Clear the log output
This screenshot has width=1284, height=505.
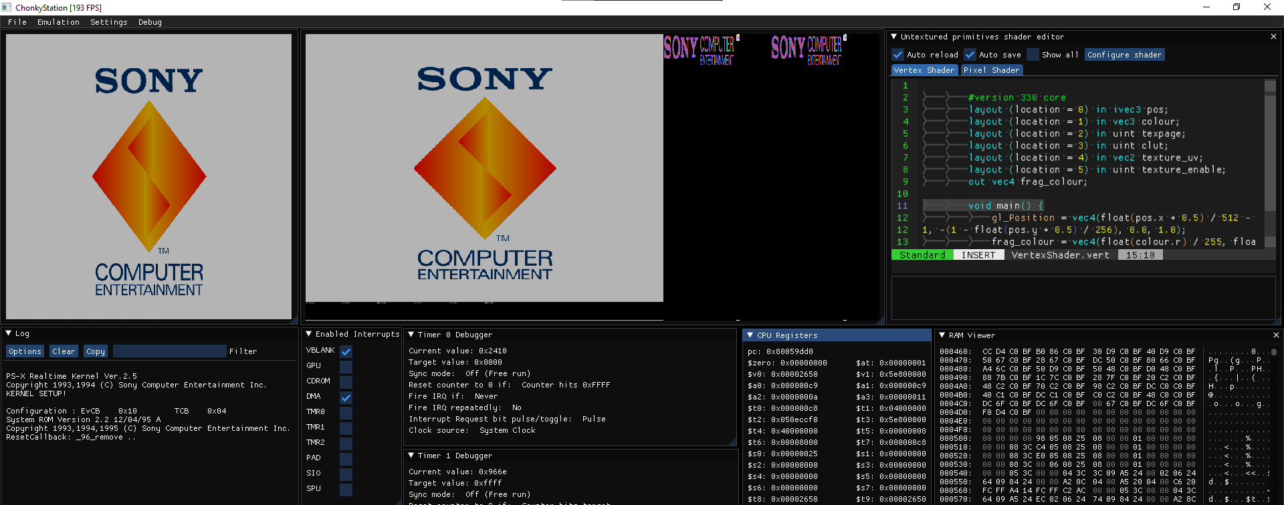click(64, 351)
